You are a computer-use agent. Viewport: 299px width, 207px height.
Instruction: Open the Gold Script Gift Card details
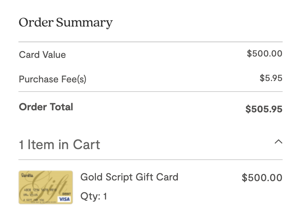click(x=129, y=177)
